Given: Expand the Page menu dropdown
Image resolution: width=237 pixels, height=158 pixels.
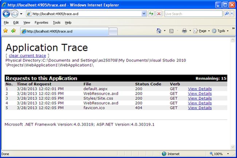Looking at the screenshot, I should click(x=203, y=31).
